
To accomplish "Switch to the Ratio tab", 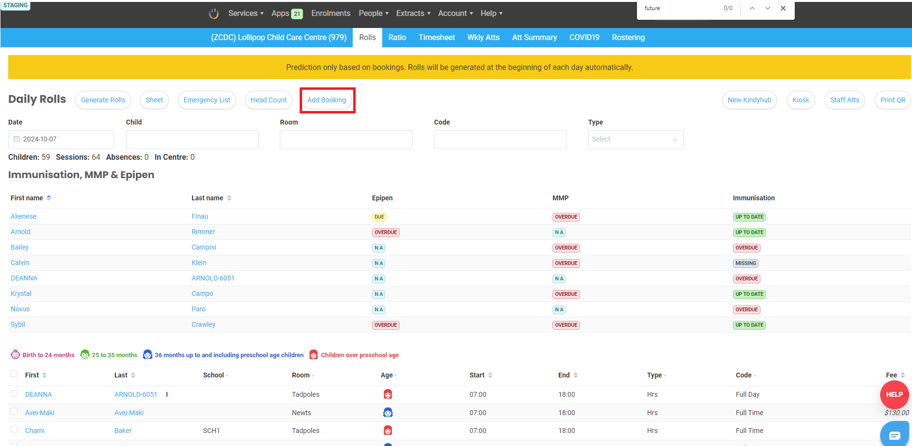I will 397,38.
